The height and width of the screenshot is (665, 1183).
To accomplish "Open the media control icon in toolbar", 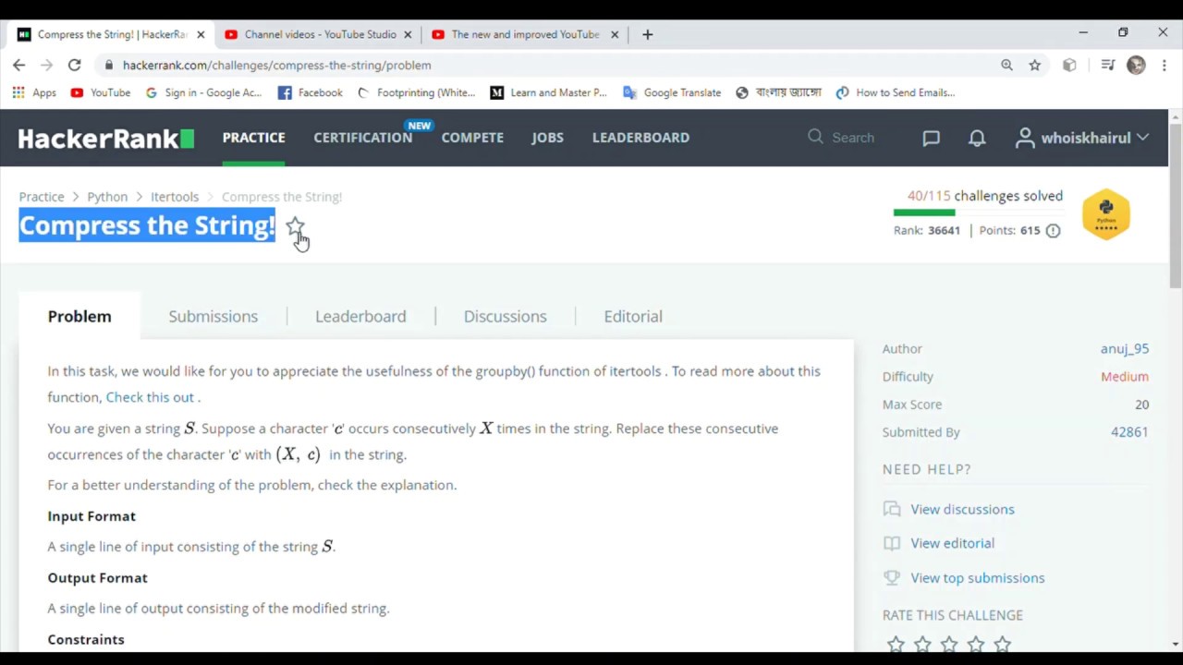I will pos(1108,65).
